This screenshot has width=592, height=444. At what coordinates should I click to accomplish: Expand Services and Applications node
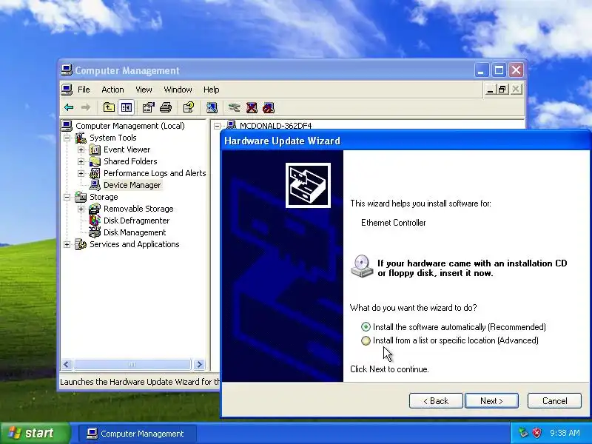pyautogui.click(x=67, y=244)
